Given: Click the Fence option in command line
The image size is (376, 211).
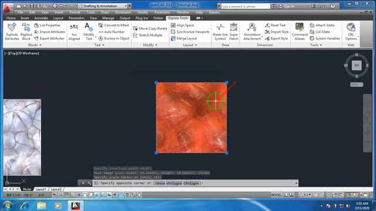Looking at the screenshot, I should coord(160,183).
